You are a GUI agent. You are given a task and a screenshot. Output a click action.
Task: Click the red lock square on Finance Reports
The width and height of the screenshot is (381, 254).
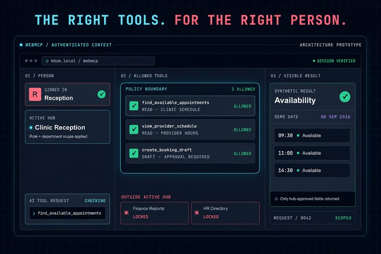pyautogui.click(x=126, y=213)
